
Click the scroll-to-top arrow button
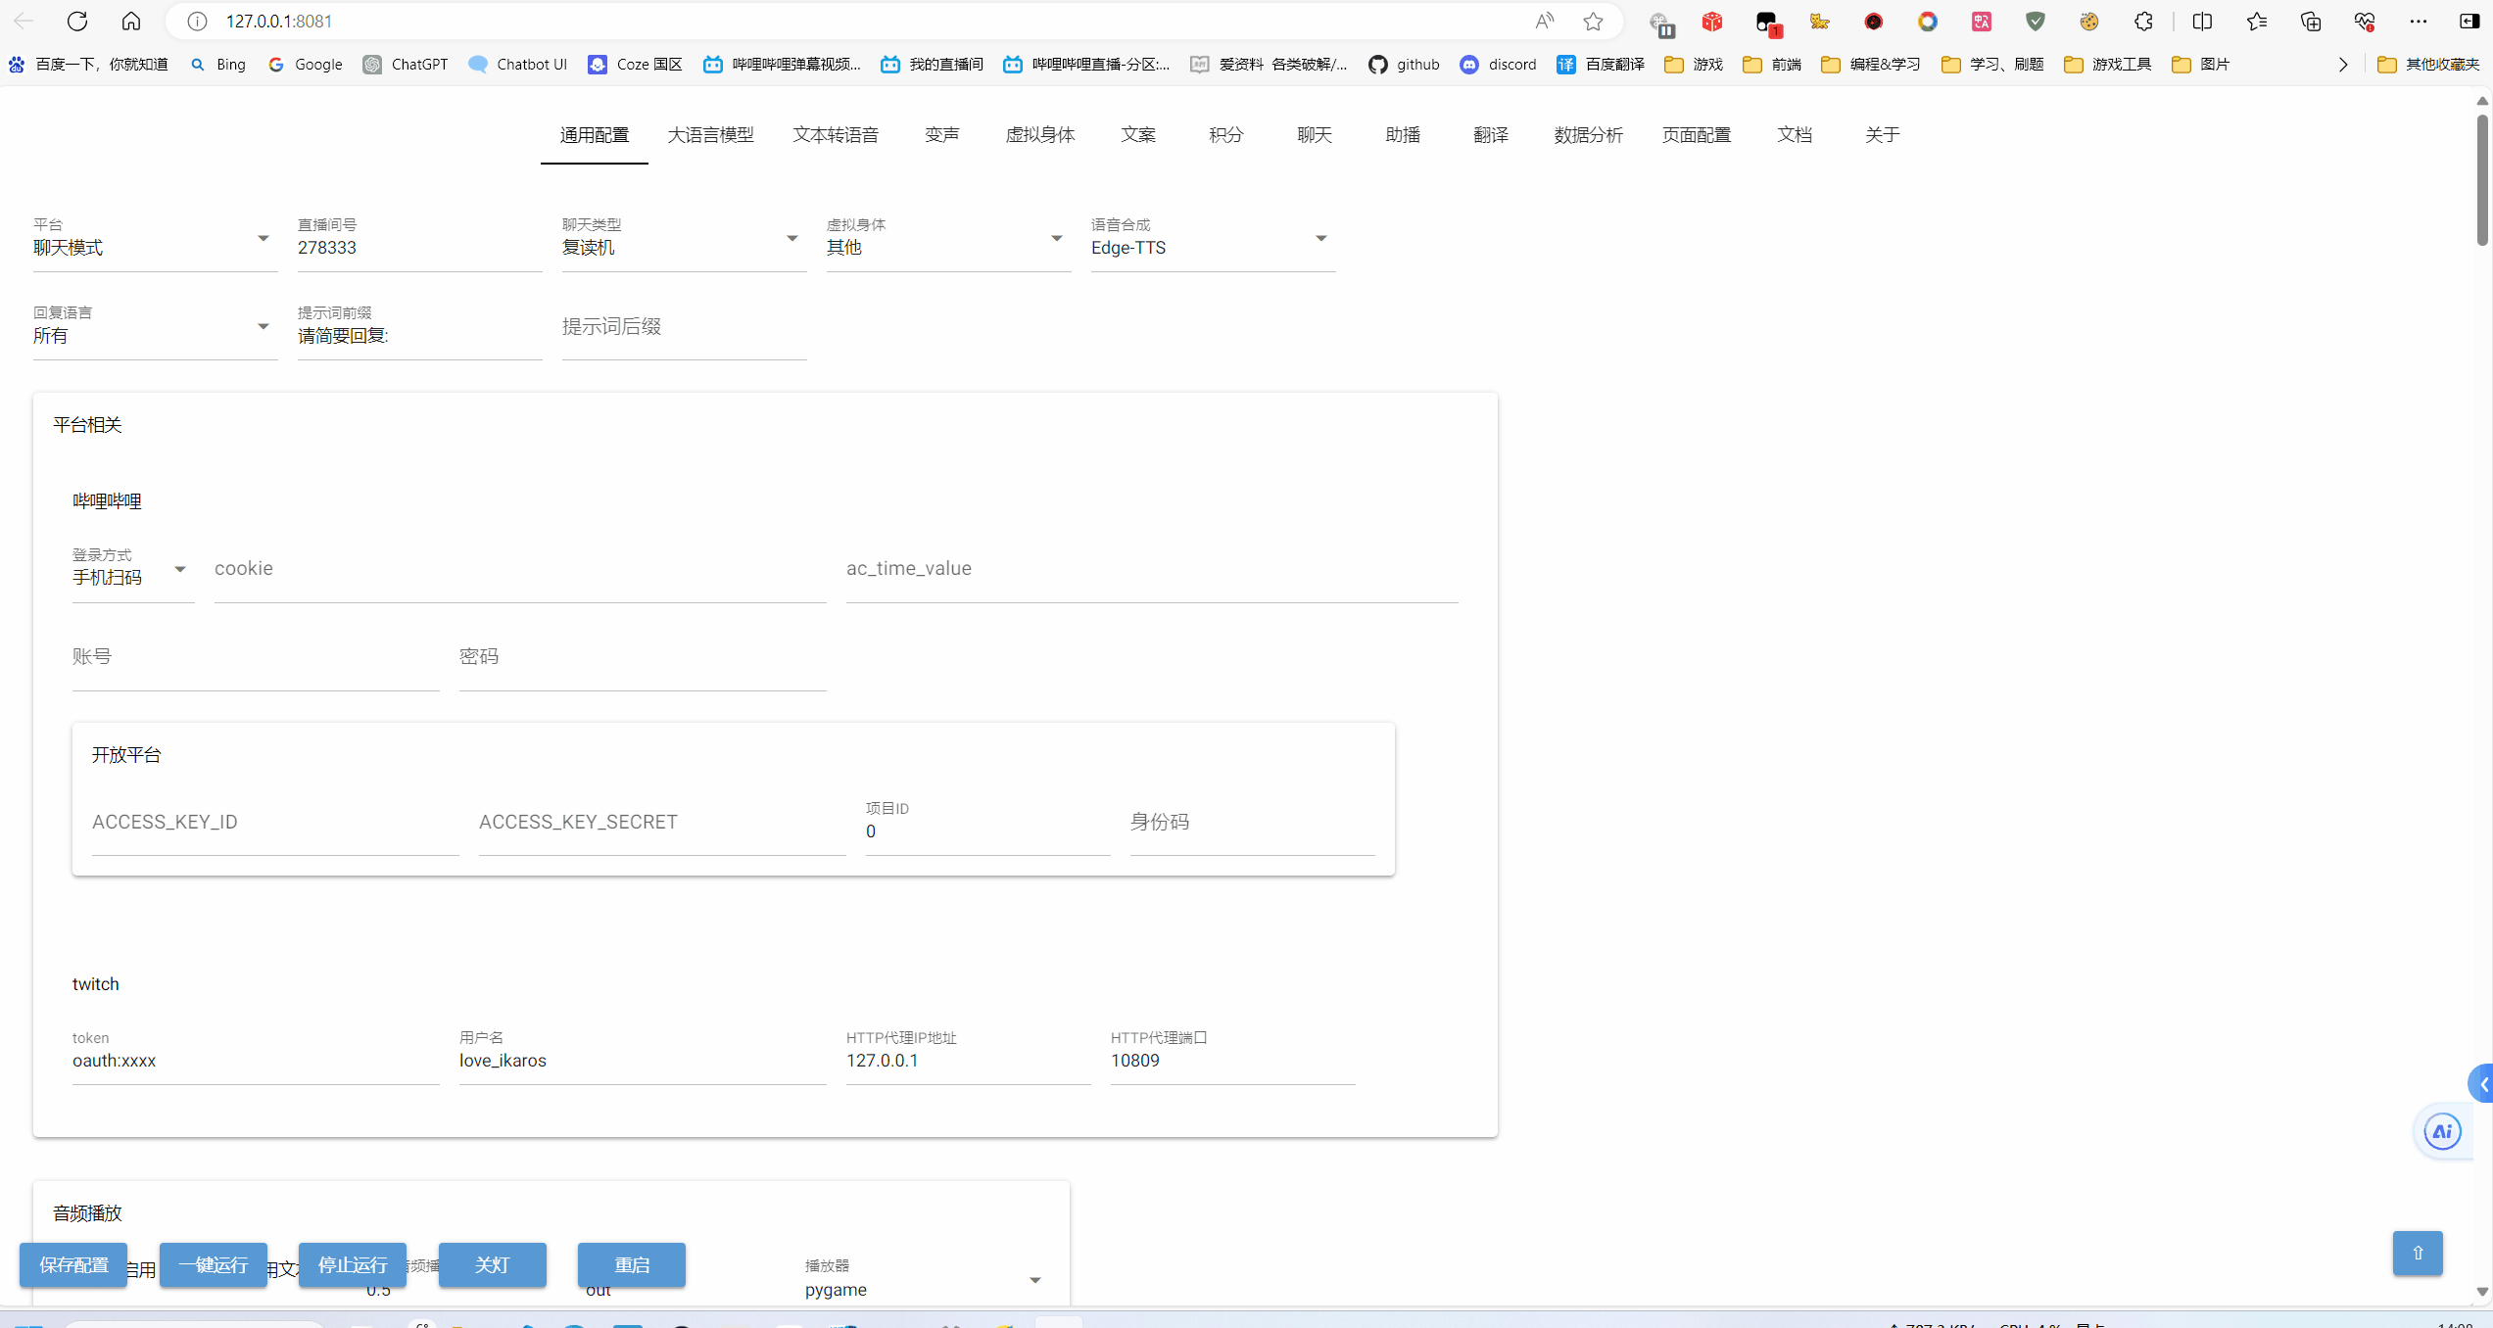tap(2417, 1253)
